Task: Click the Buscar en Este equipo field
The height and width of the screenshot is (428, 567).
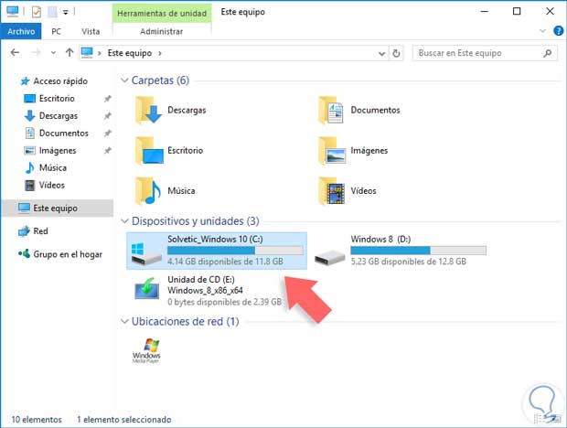Action: pos(485,53)
